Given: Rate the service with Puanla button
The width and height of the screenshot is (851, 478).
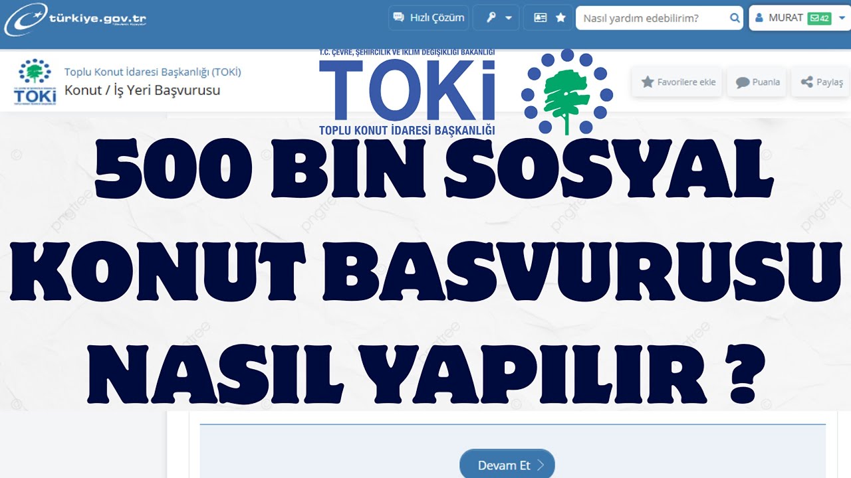Looking at the screenshot, I should 757,82.
